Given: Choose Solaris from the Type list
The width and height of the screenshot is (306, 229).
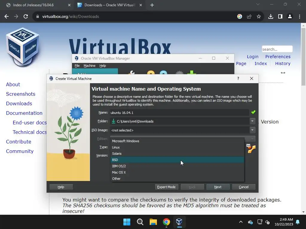Looking at the screenshot, I should coord(177,154).
